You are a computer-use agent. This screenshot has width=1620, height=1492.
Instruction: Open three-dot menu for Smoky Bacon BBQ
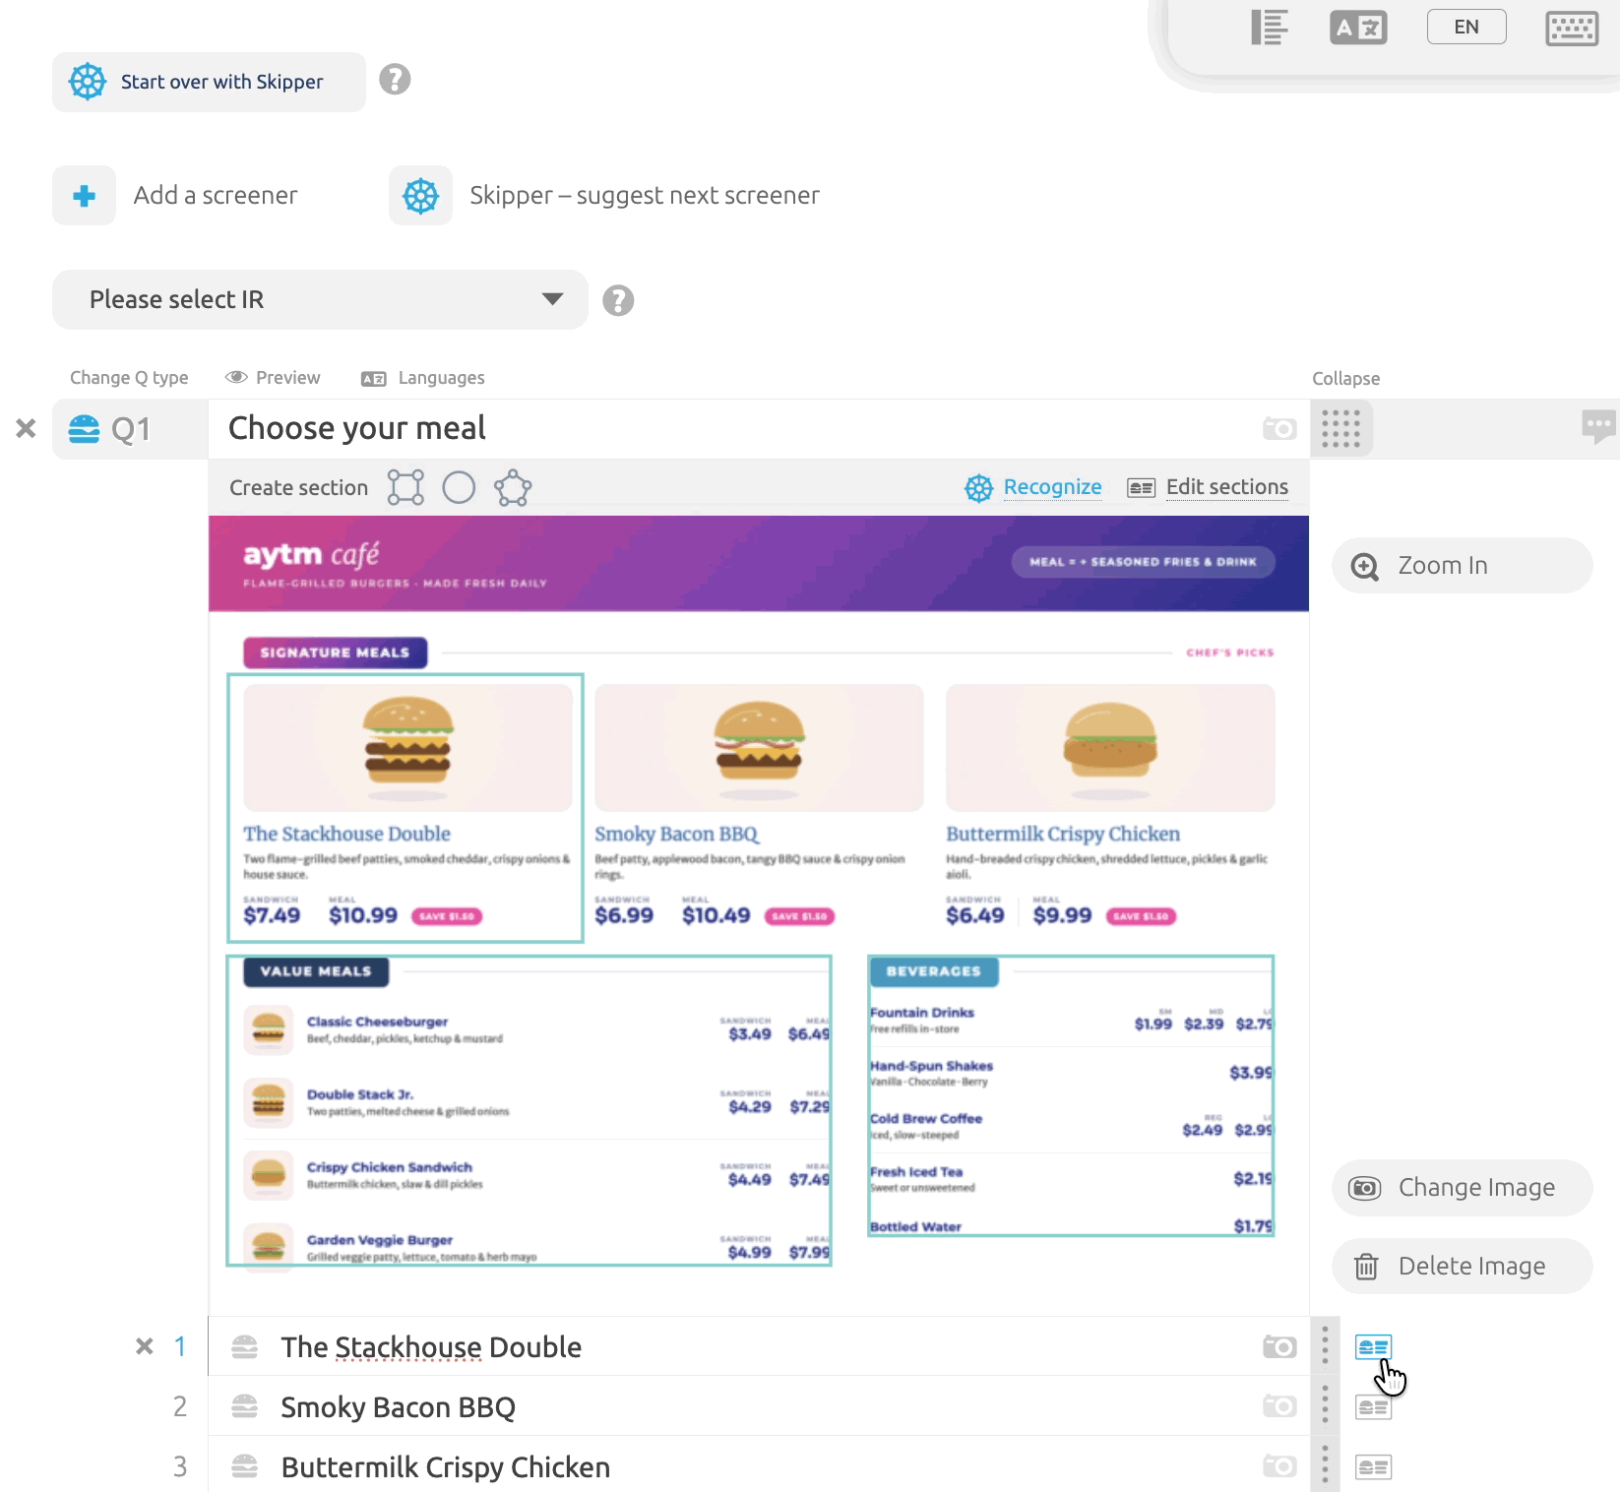[1325, 1406]
